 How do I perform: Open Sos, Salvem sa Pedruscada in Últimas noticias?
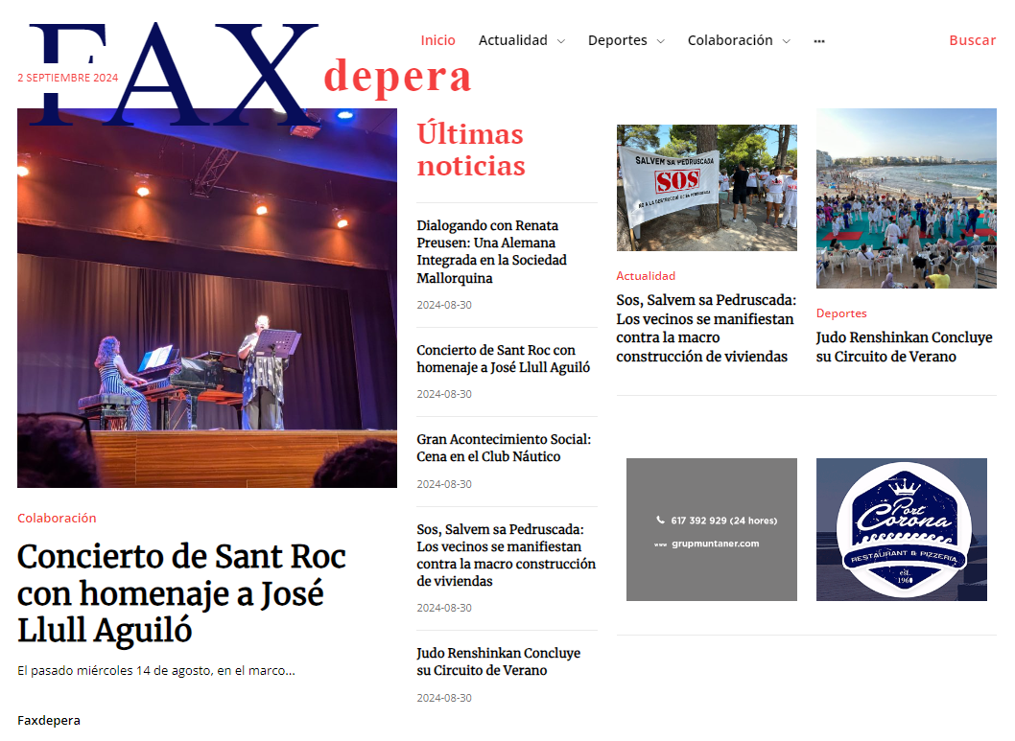(x=506, y=555)
